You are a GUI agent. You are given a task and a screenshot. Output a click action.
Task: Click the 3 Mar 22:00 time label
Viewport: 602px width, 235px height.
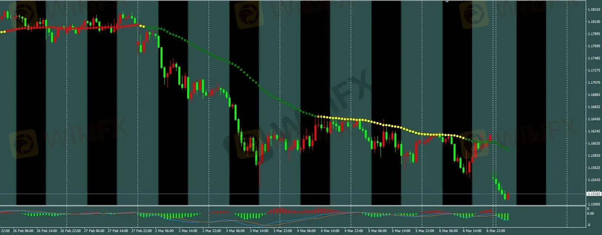pos(283,231)
